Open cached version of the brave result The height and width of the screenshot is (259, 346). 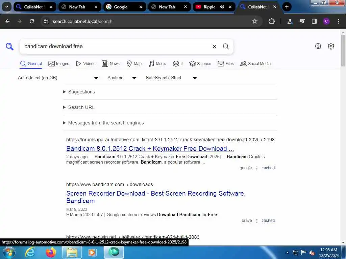(268, 221)
